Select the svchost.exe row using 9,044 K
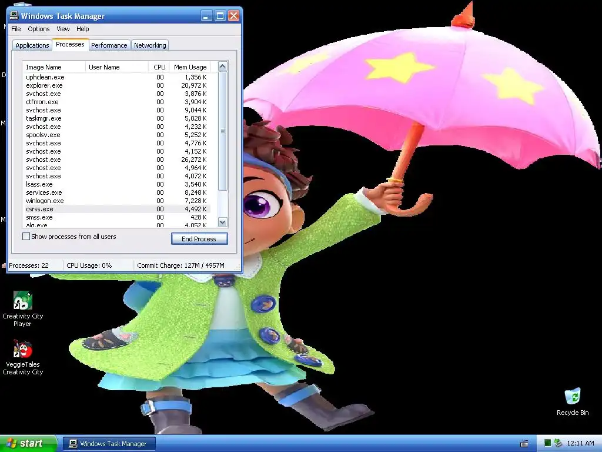The width and height of the screenshot is (602, 452). (x=116, y=110)
